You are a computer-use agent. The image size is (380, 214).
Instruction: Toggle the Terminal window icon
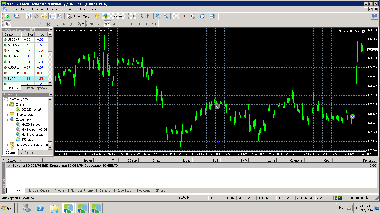[x=52, y=16]
